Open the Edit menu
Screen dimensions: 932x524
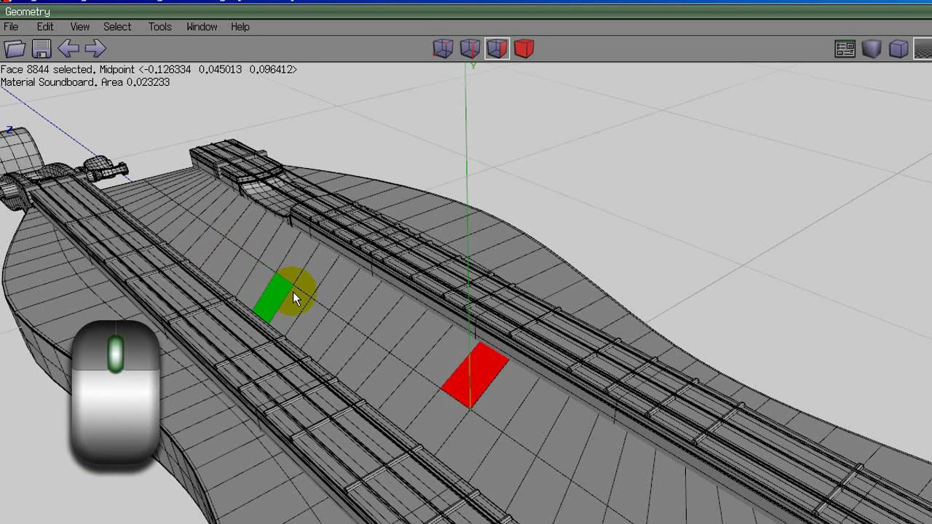tap(45, 27)
